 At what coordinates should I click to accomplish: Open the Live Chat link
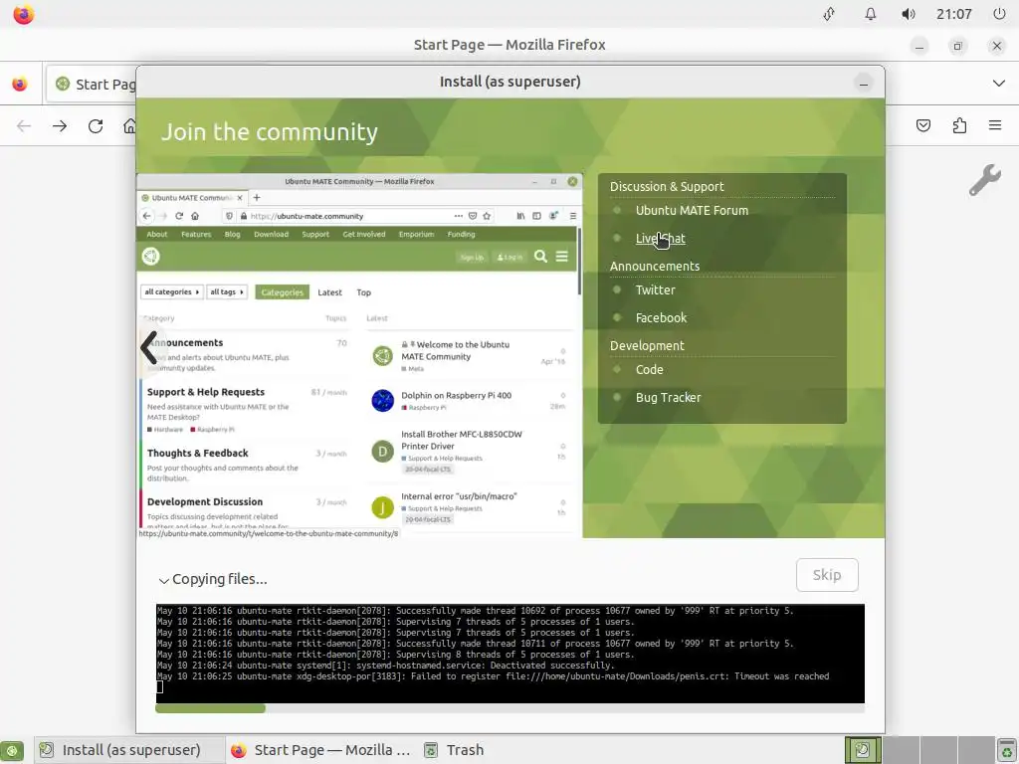[661, 239]
